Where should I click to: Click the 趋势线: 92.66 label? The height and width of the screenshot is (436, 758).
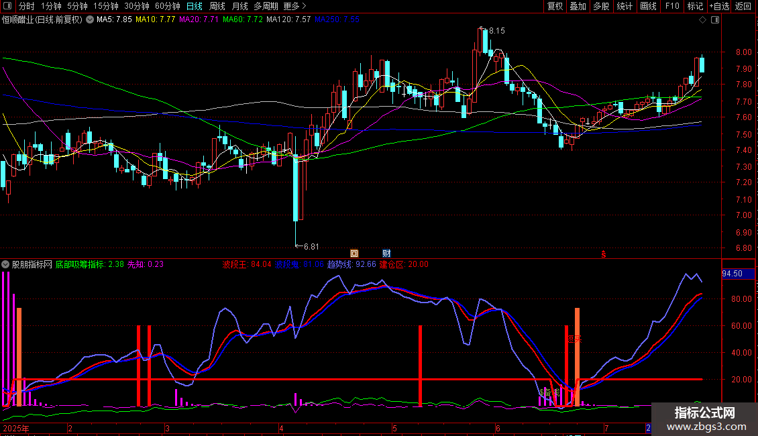(351, 264)
